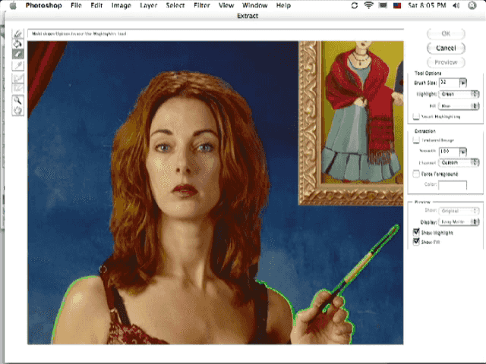Activate the Hand tool

[18, 111]
